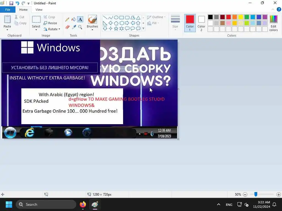This screenshot has height=211, width=282.
Task: Select the Magnifier tool
Action: click(x=80, y=27)
